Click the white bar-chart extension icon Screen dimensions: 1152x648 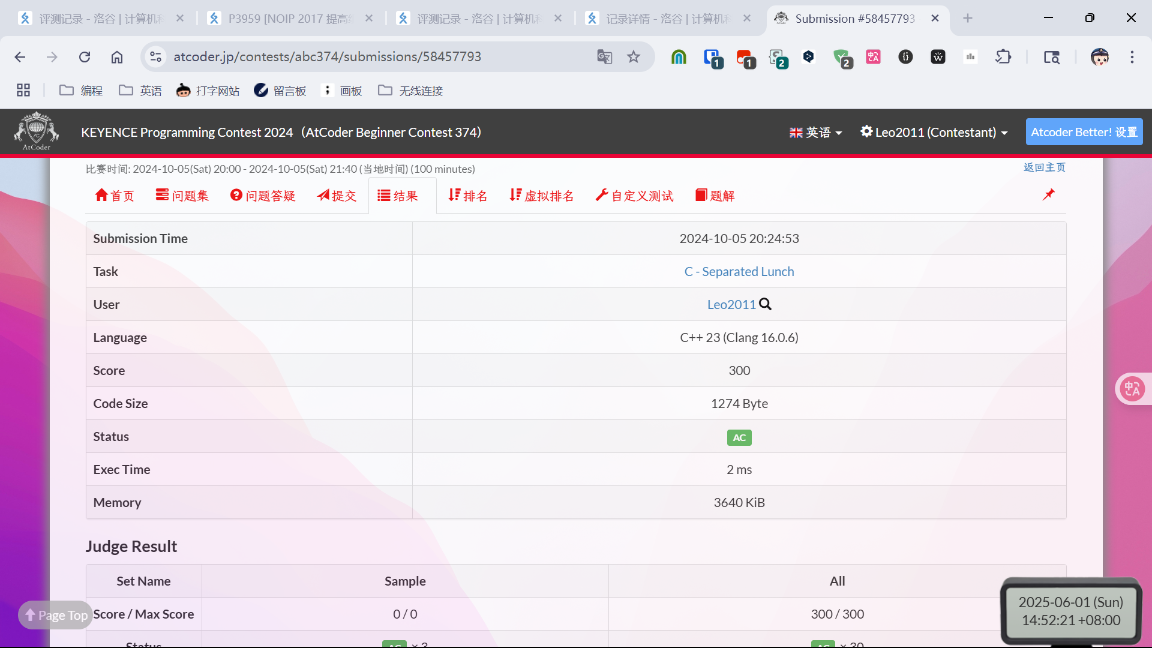[x=970, y=56]
